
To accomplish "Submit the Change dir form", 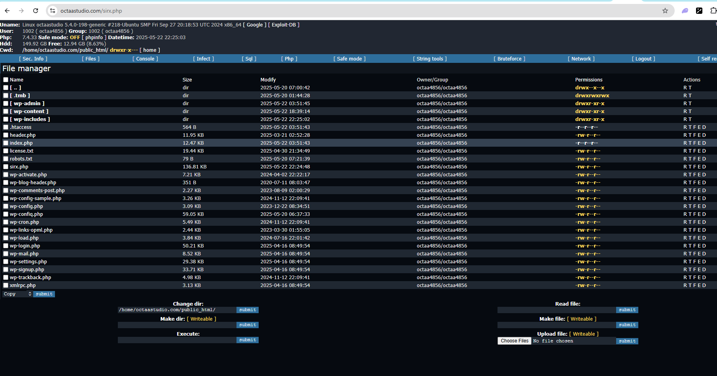I will tap(248, 310).
